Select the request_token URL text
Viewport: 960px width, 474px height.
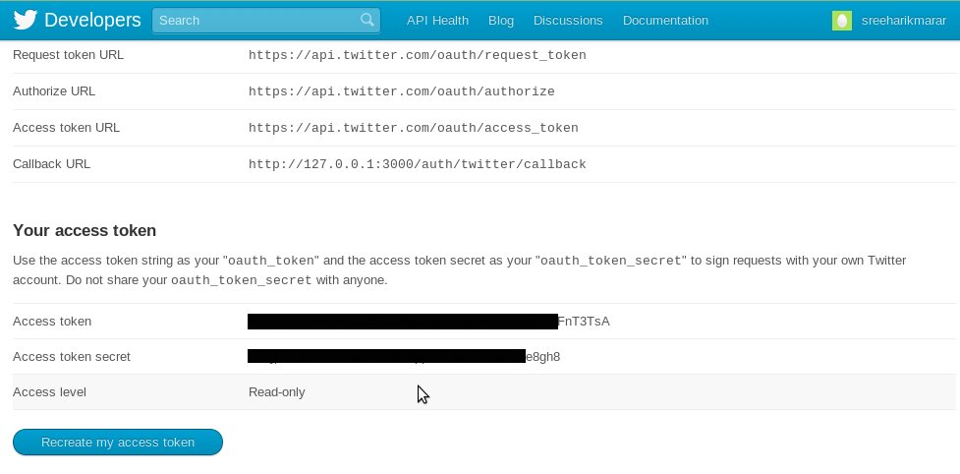(x=417, y=55)
